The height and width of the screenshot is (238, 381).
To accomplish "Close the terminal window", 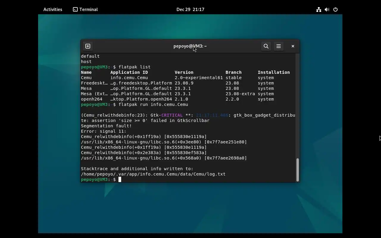I will pos(293,46).
